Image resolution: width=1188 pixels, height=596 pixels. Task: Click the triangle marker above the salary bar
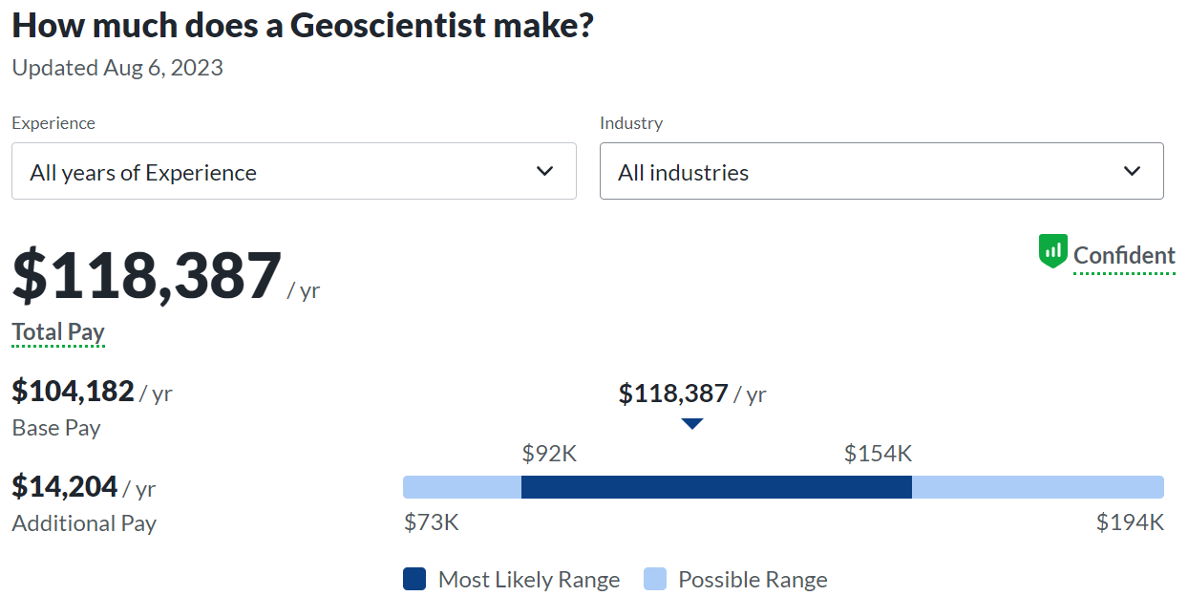tap(692, 423)
